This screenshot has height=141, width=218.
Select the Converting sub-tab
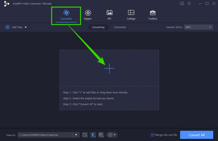[98, 27]
